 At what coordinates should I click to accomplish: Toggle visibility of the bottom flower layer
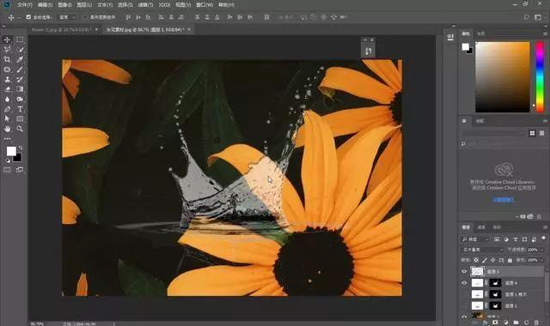coord(464,317)
